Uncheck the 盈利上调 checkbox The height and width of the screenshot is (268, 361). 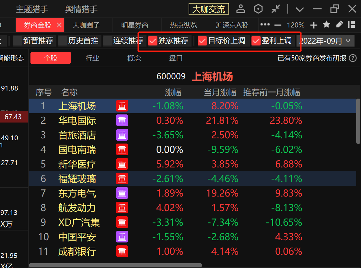(x=256, y=41)
